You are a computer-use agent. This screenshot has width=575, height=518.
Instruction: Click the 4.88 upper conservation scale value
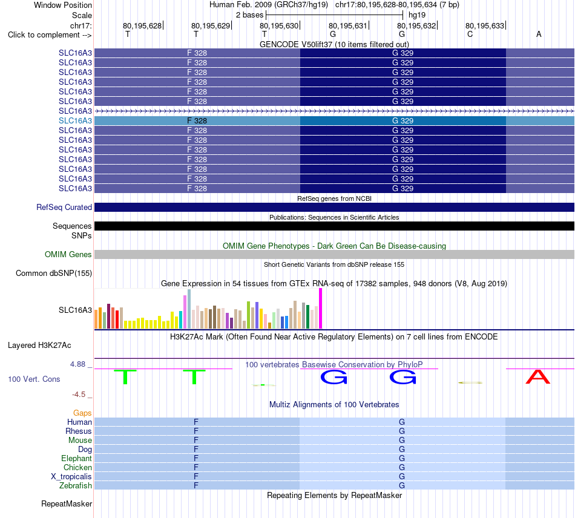(x=77, y=364)
